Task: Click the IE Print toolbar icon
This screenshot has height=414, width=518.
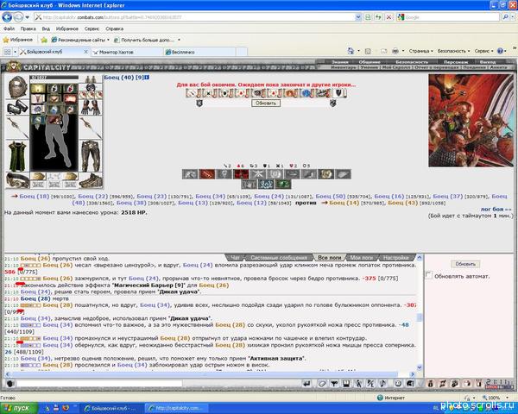Action: coord(395,51)
